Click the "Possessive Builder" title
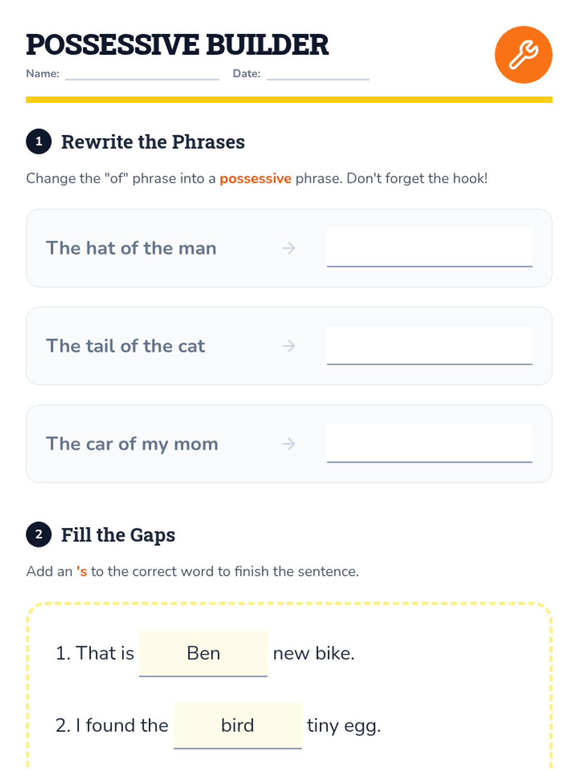Screen dimensions: 578x770 (177, 45)
